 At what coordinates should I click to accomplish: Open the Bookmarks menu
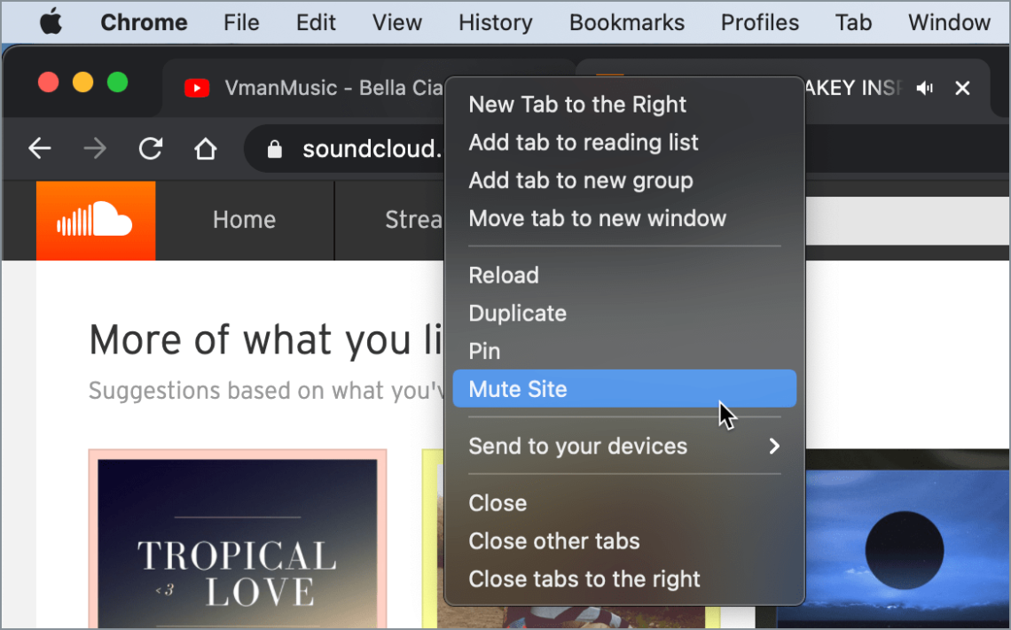point(626,22)
